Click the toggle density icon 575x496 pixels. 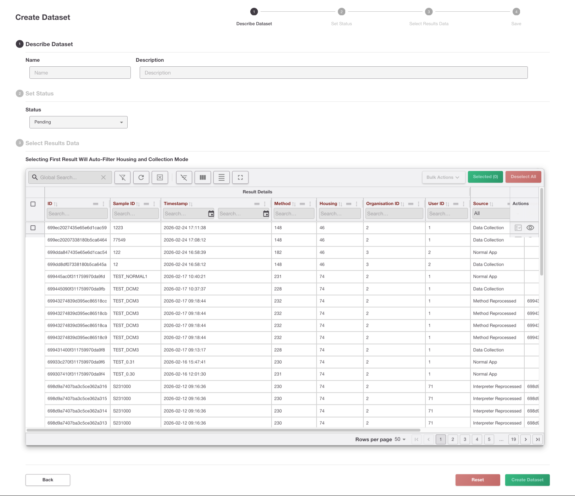[222, 177]
